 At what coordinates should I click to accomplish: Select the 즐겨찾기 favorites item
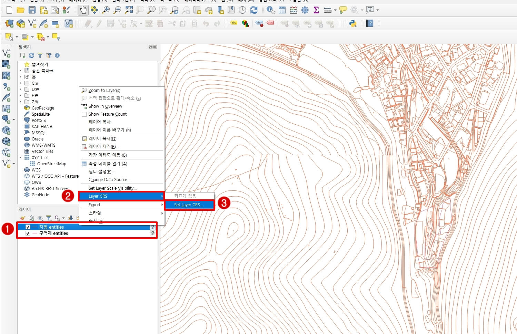pyautogui.click(x=40, y=64)
